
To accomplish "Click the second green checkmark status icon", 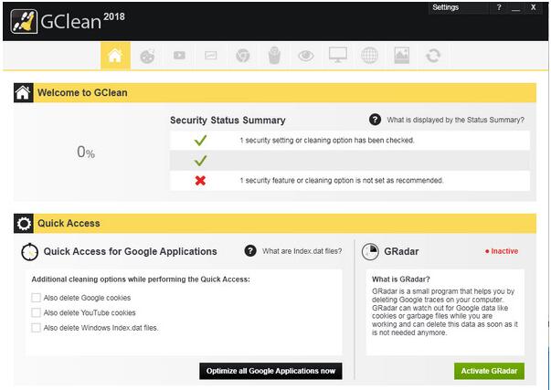I will click(x=200, y=161).
